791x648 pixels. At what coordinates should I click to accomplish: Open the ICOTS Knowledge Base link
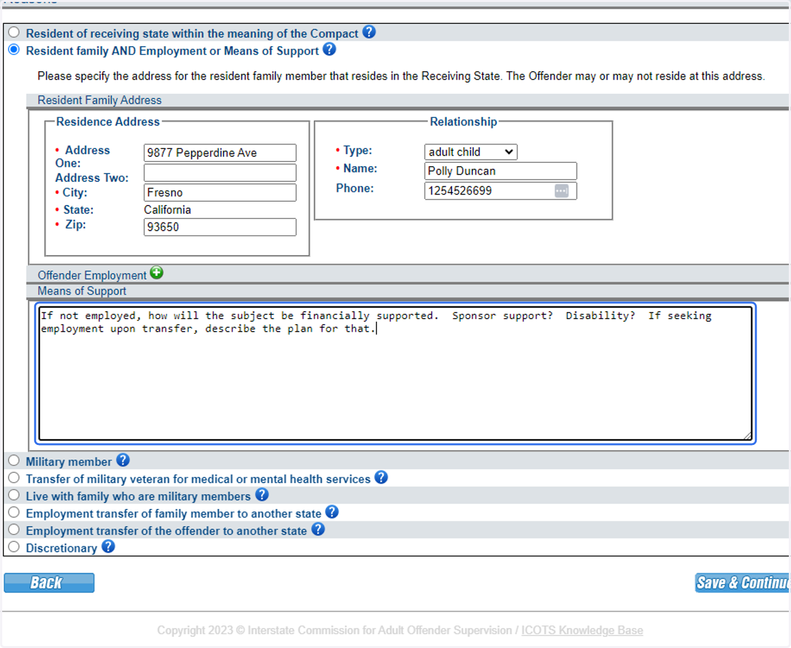click(x=582, y=630)
